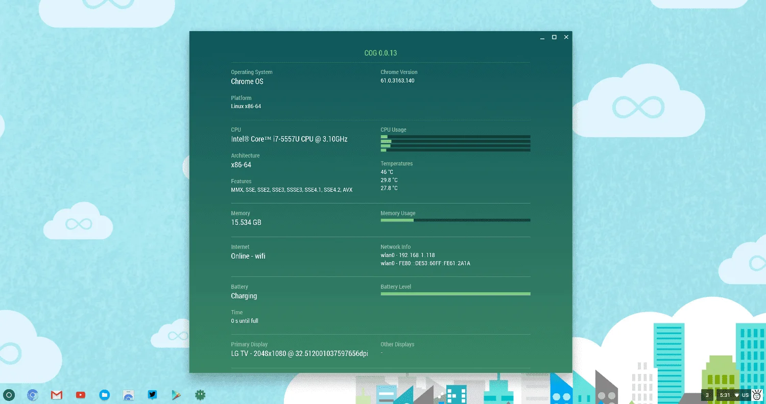
Task: Click the wifi signal icon in tray
Action: click(736, 395)
